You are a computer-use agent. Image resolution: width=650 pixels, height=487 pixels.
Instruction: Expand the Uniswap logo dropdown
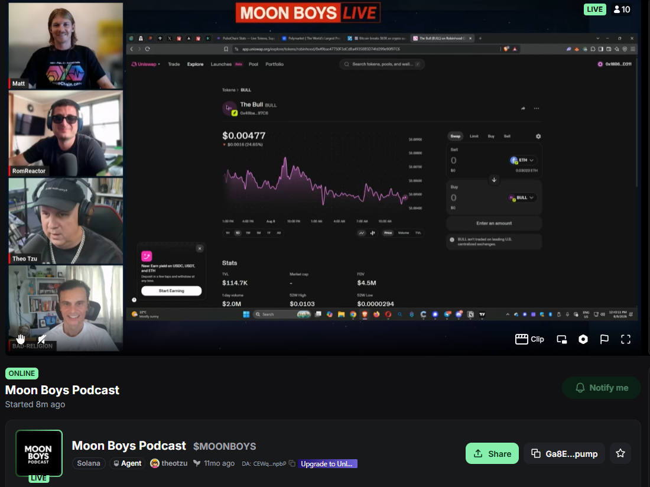(145, 64)
